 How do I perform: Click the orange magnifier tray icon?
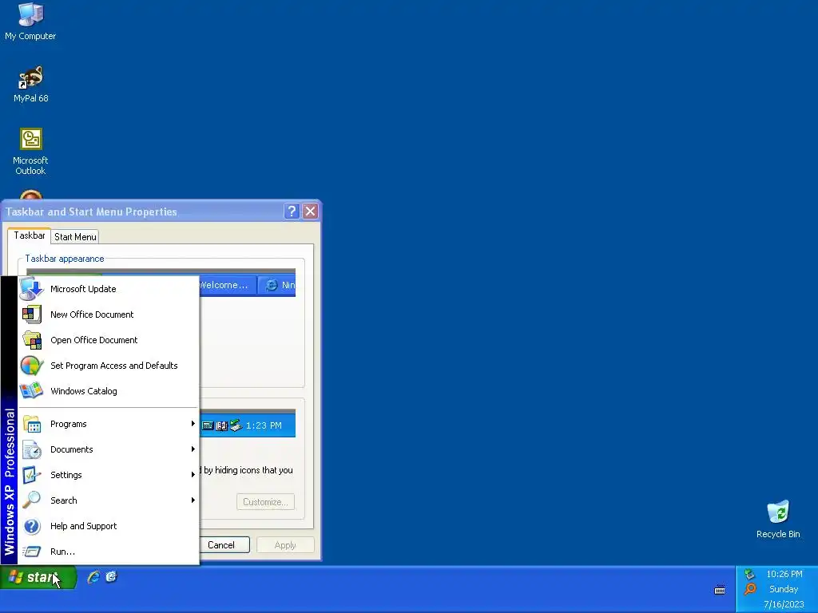pyautogui.click(x=749, y=590)
